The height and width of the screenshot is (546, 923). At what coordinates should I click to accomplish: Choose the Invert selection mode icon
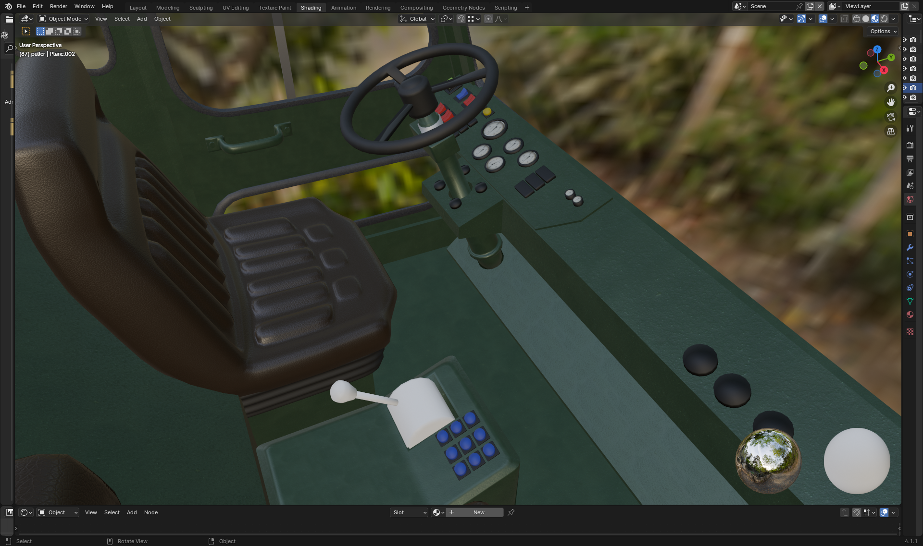68,31
